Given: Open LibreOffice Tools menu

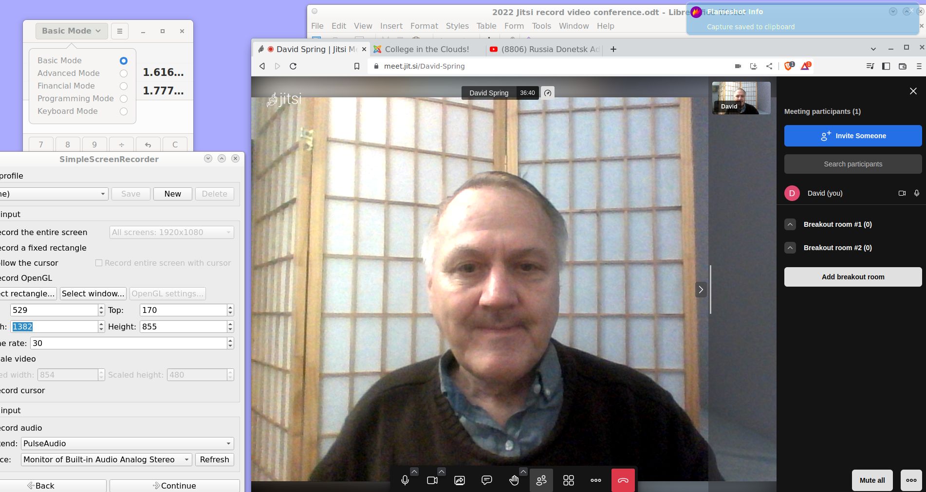Looking at the screenshot, I should [x=541, y=26].
